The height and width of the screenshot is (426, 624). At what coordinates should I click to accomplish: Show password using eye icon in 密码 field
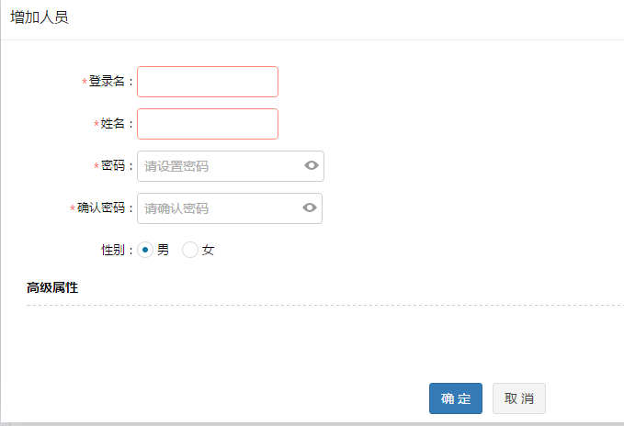point(311,165)
